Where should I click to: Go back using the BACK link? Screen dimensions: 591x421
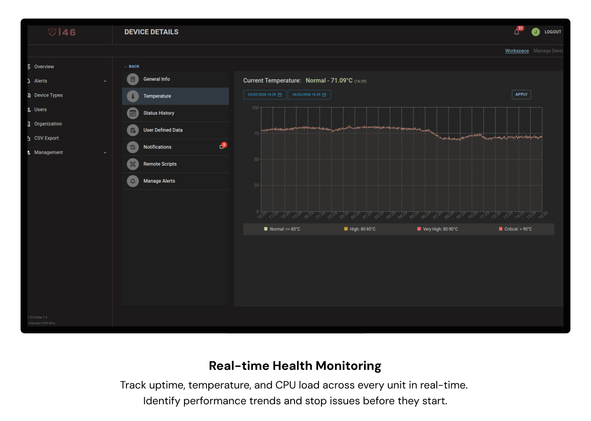[132, 66]
